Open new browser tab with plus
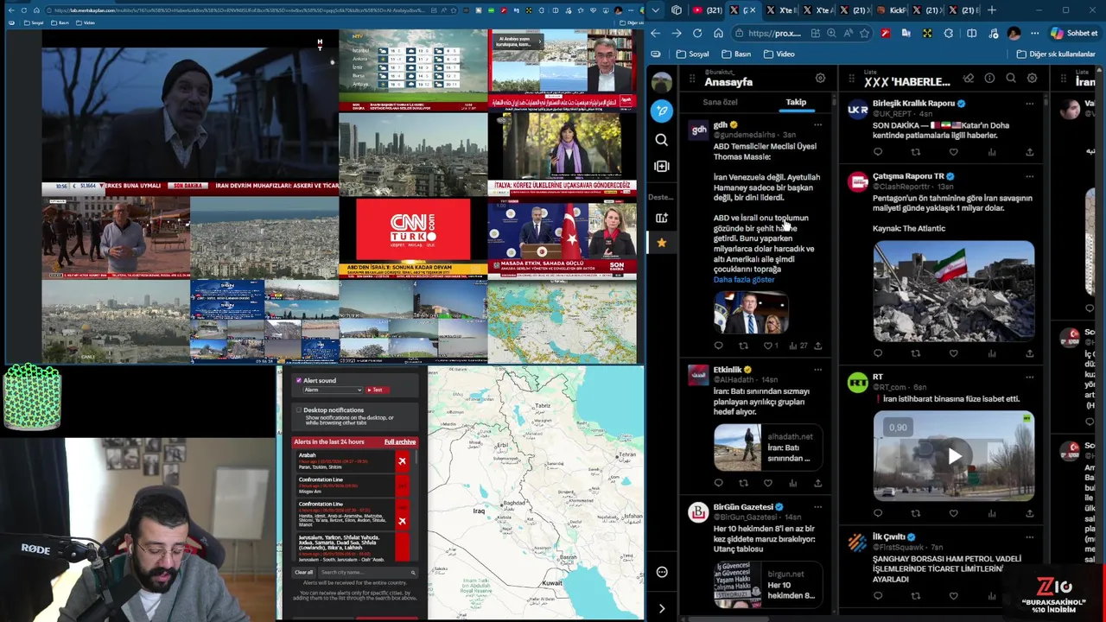Screen dimensions: 1106x622 [x=992, y=10]
